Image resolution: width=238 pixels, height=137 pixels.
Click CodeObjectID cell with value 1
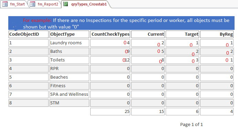tap(29, 43)
